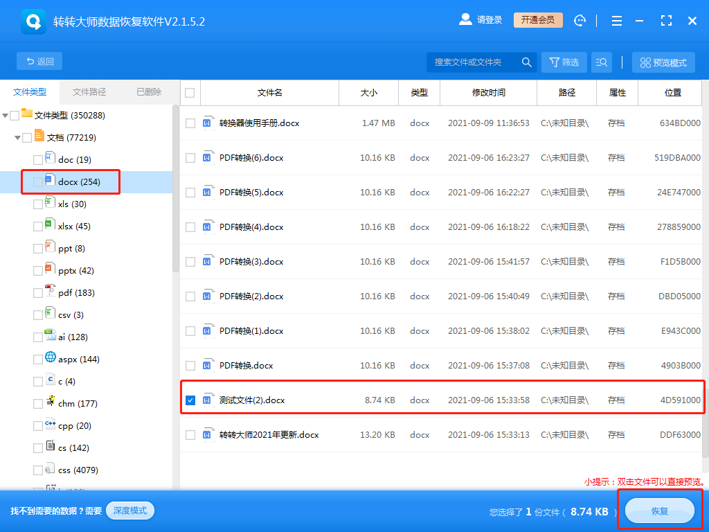The width and height of the screenshot is (709, 532).
Task: Check the docx (254) tree checkbox
Action: point(38,182)
